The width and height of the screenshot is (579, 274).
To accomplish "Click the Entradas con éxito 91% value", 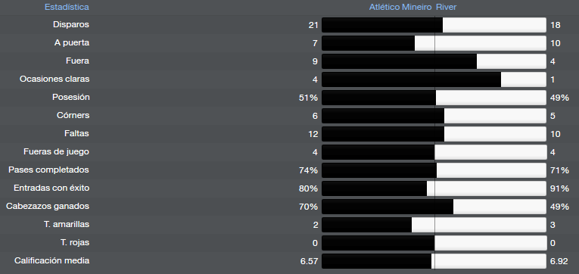I will tap(559, 188).
